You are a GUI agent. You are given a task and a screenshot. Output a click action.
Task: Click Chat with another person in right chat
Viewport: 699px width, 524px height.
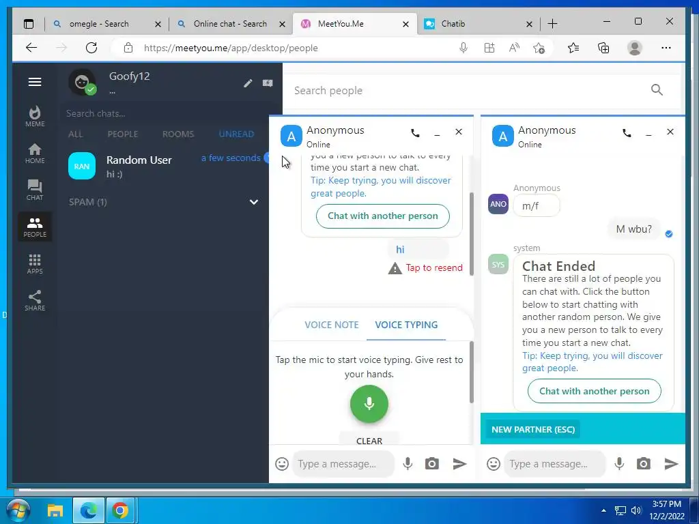tap(595, 391)
